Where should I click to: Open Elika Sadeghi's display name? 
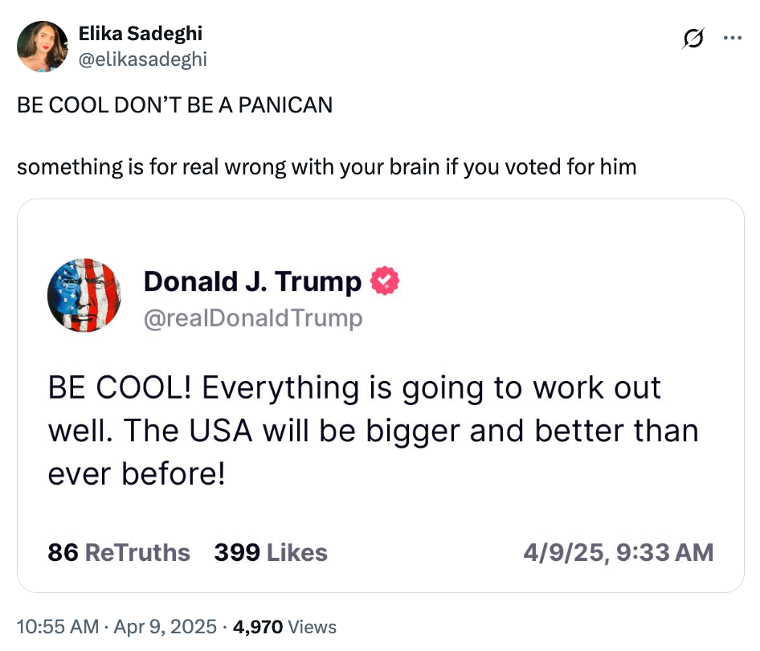(141, 34)
